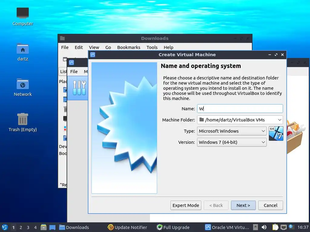Image resolution: width=310 pixels, height=232 pixels.
Task: Select the Tools icon in VirtualBox Manager
Action: coord(79,88)
